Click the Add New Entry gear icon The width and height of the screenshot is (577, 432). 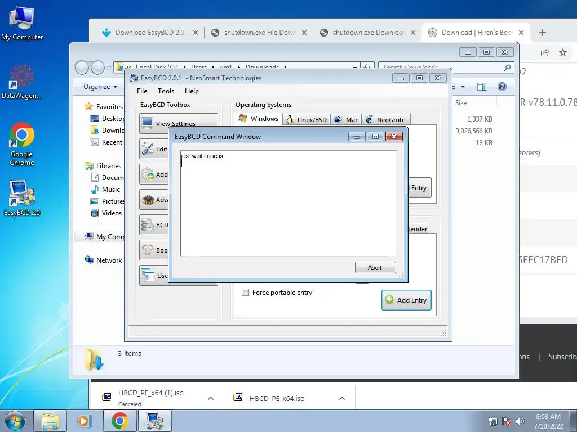[x=148, y=174]
